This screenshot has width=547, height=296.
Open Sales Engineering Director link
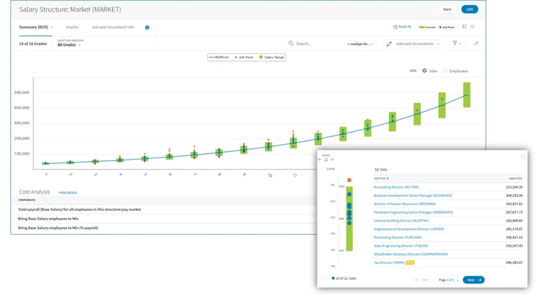tap(401, 246)
